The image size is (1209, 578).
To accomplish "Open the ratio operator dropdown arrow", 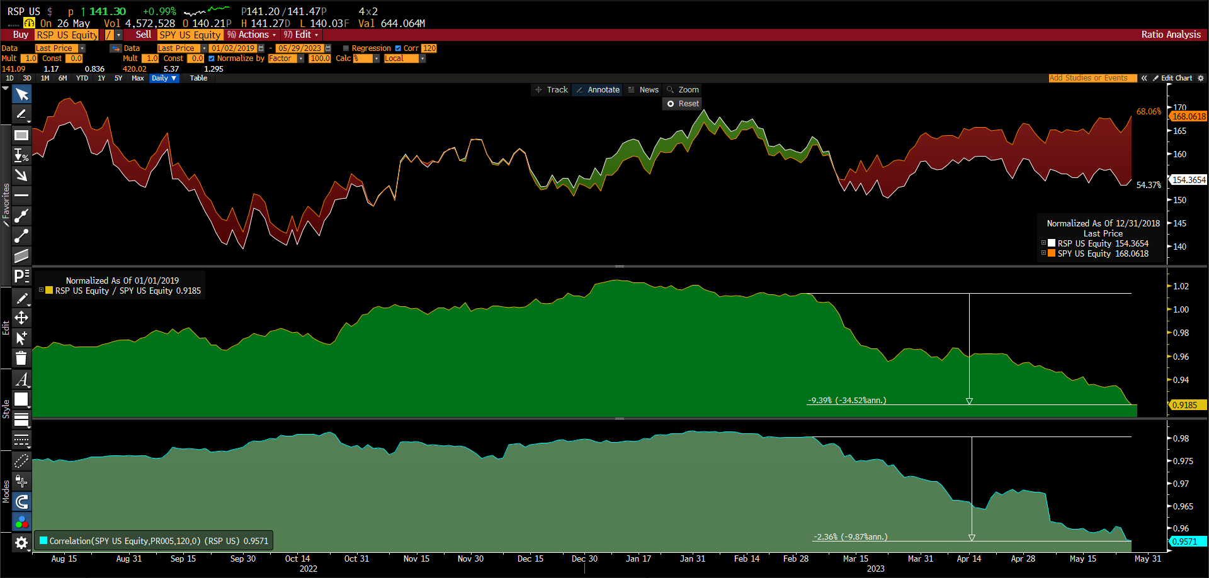I will pyautogui.click(x=118, y=35).
